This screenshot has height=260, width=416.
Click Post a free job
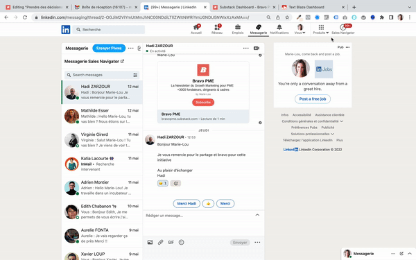click(313, 99)
